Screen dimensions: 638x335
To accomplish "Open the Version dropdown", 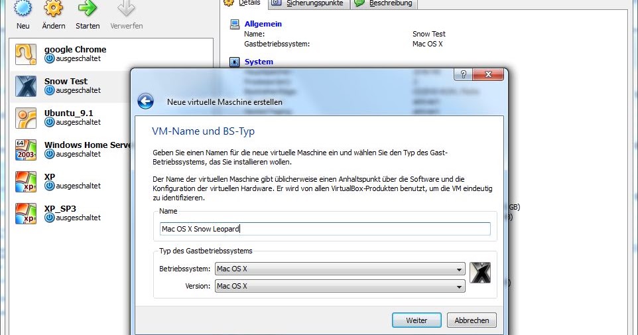I will (340, 286).
